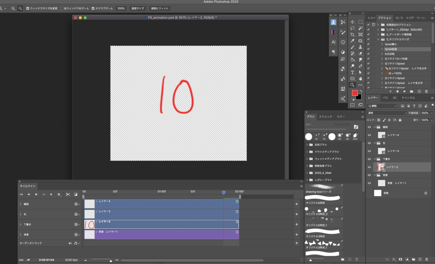Click the split-at-playhead scissors icon
Viewport: 435px width, 264px height.
click(x=68, y=194)
